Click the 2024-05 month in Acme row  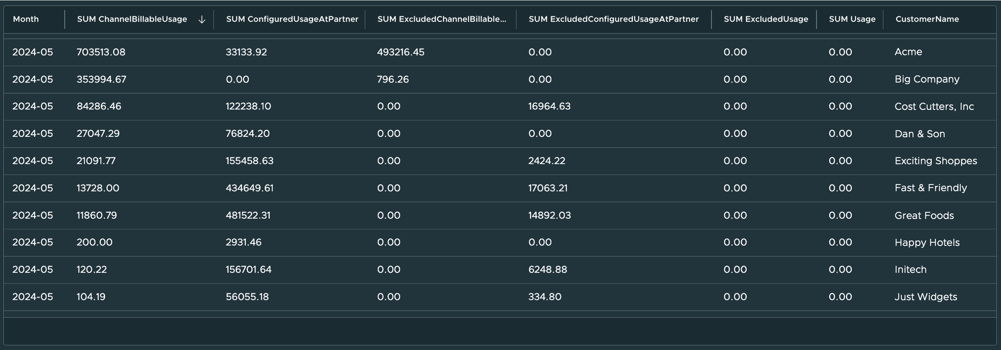click(x=33, y=52)
